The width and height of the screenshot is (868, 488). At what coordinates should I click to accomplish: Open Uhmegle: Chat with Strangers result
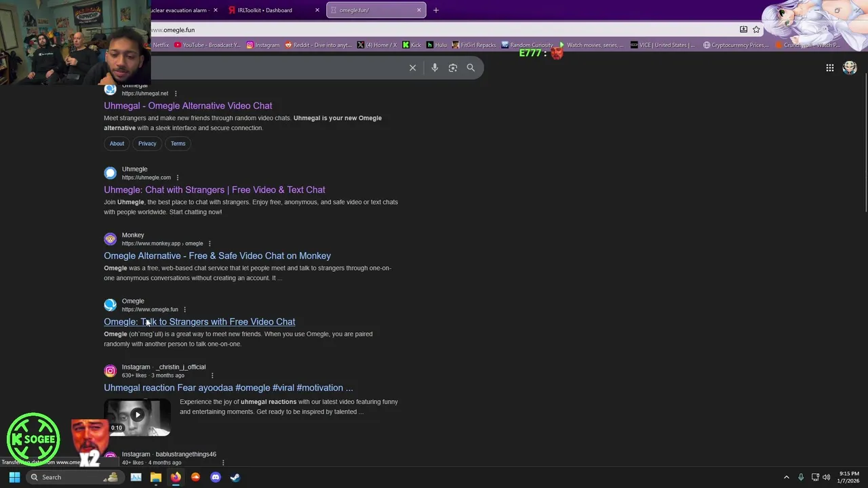coord(214,190)
